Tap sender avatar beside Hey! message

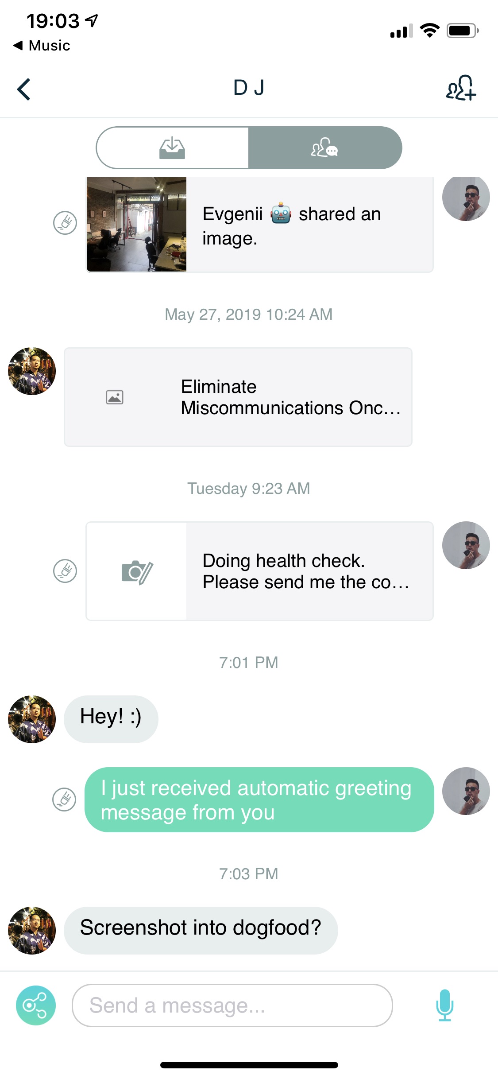click(32, 719)
